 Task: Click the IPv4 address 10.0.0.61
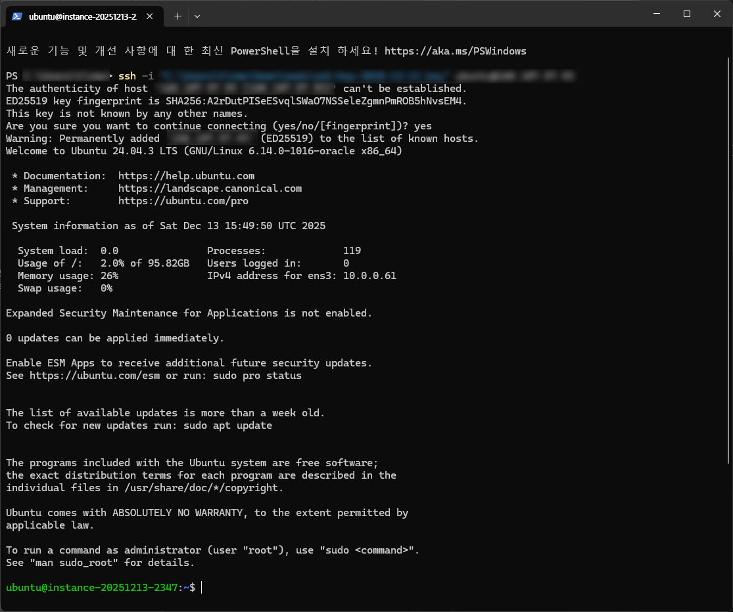369,276
